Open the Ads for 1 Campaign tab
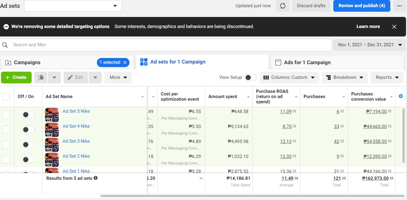Screen dimensions: 407x200 pyautogui.click(x=307, y=63)
